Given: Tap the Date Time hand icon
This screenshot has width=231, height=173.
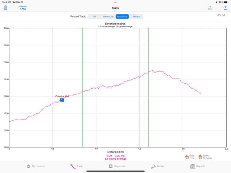Looking at the screenshot, I should (x=187, y=157).
